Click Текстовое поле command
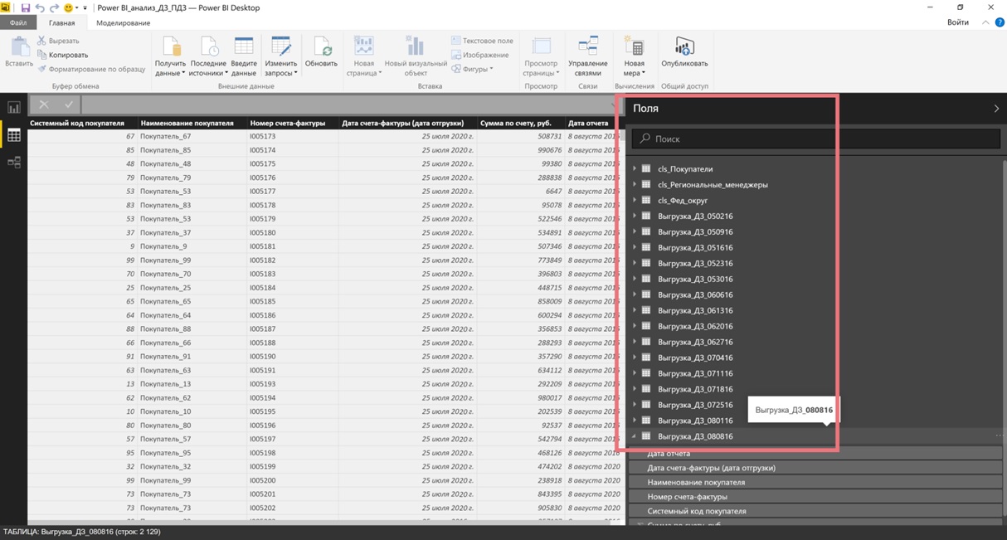The width and height of the screenshot is (1007, 540). [x=482, y=41]
